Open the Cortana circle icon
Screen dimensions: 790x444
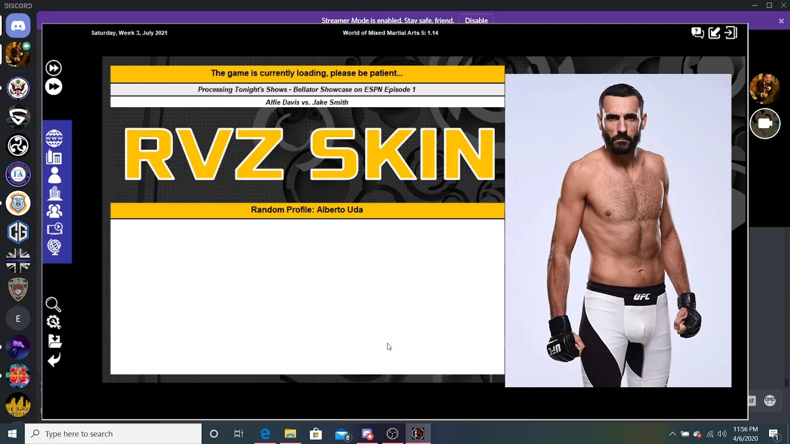pos(214,434)
